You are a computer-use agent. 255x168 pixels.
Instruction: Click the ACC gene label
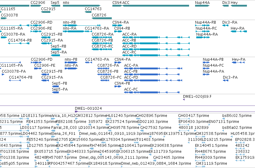(x=126, y=3)
